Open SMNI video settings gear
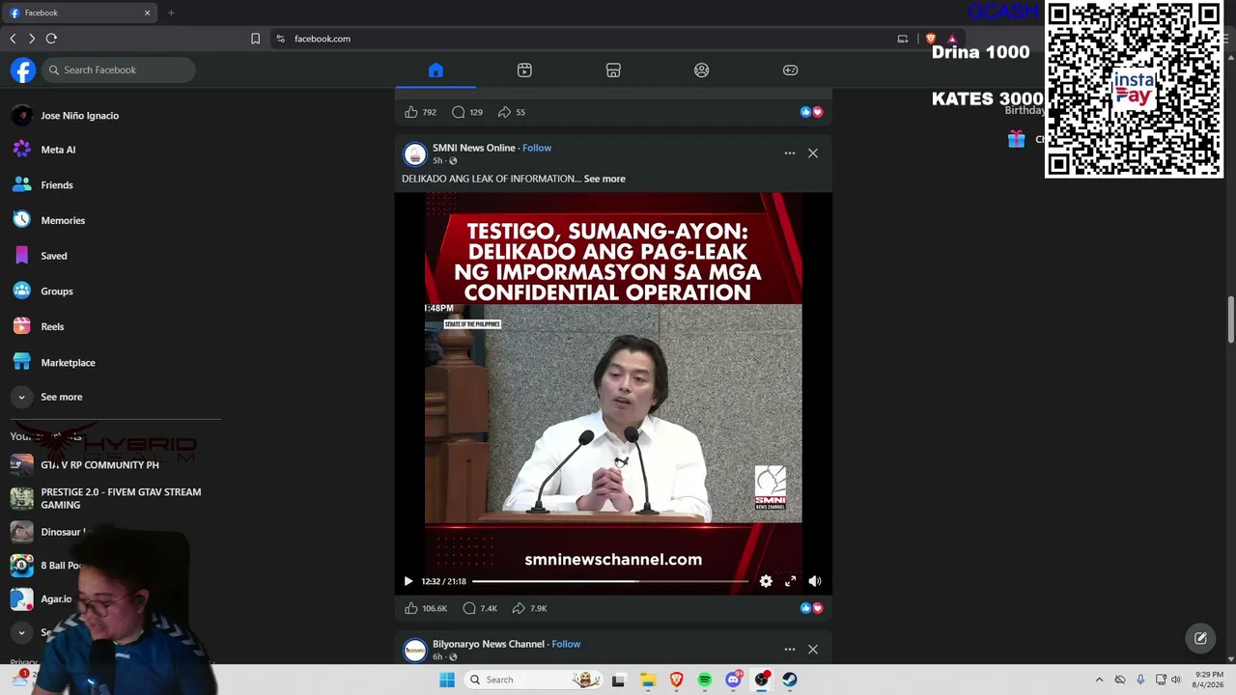 pos(766,581)
